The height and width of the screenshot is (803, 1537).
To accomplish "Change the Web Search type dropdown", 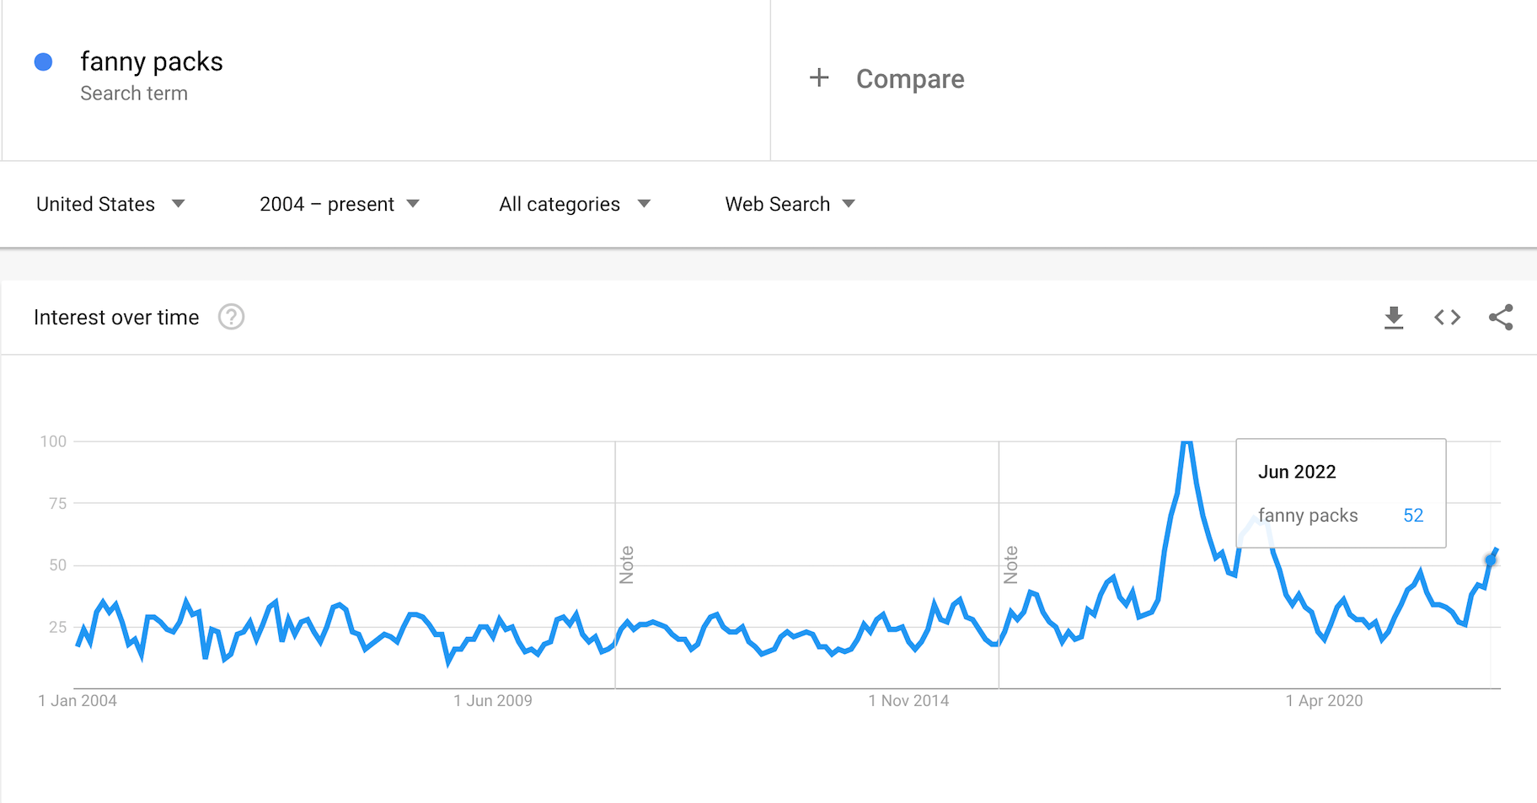I will [790, 204].
